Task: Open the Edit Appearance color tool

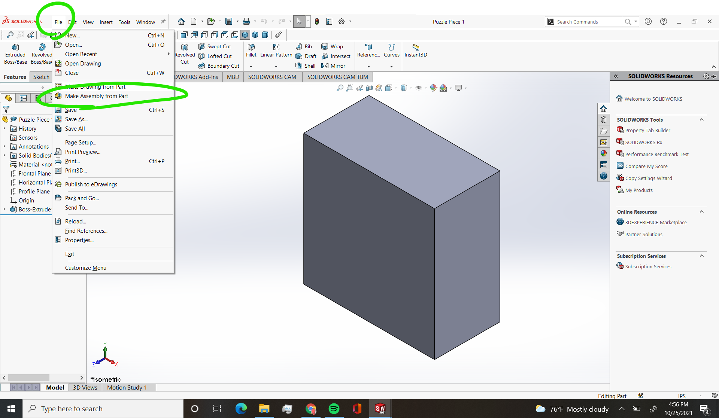Action: click(x=433, y=88)
